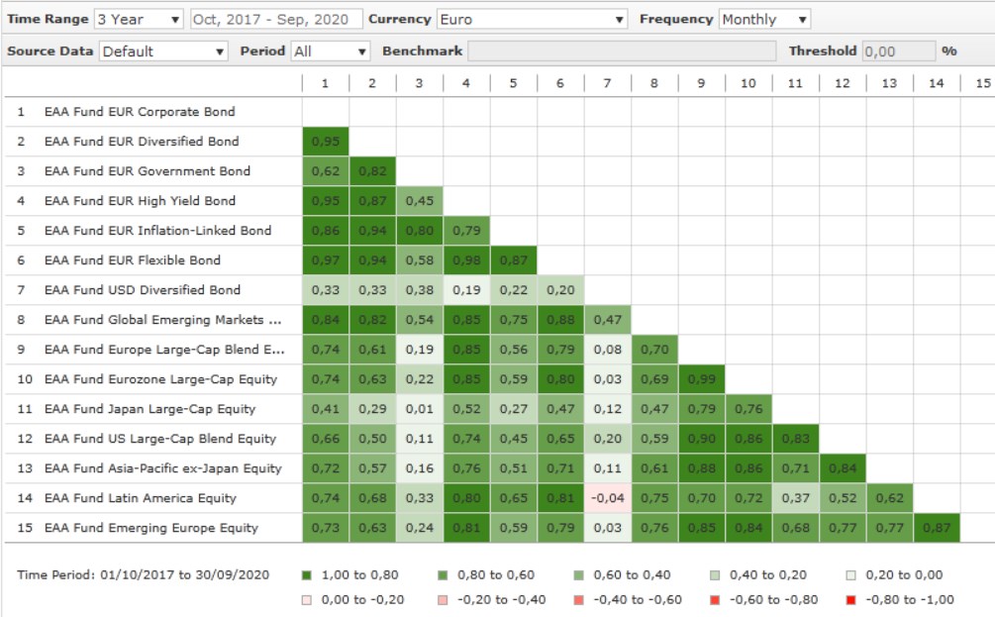Click the negative -0,04 correlation cell

607,498
